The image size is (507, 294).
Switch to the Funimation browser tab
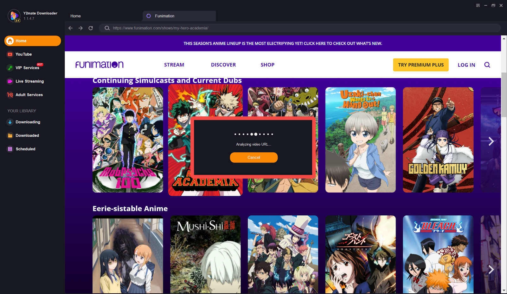click(x=179, y=16)
